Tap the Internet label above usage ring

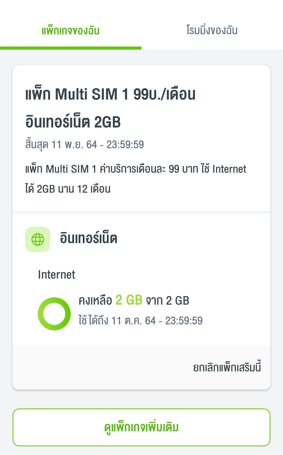click(x=57, y=275)
